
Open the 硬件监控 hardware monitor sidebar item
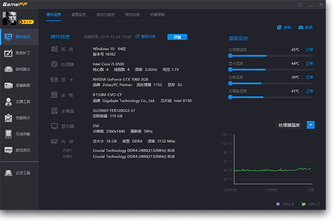click(19, 37)
